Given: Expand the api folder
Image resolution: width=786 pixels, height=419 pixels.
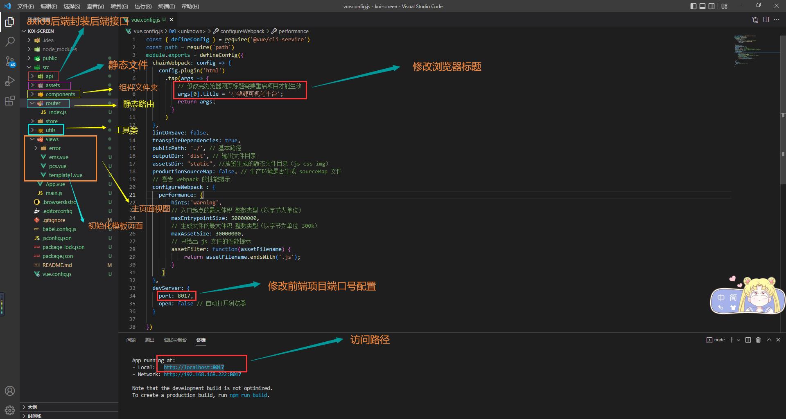Looking at the screenshot, I should tap(69, 76).
